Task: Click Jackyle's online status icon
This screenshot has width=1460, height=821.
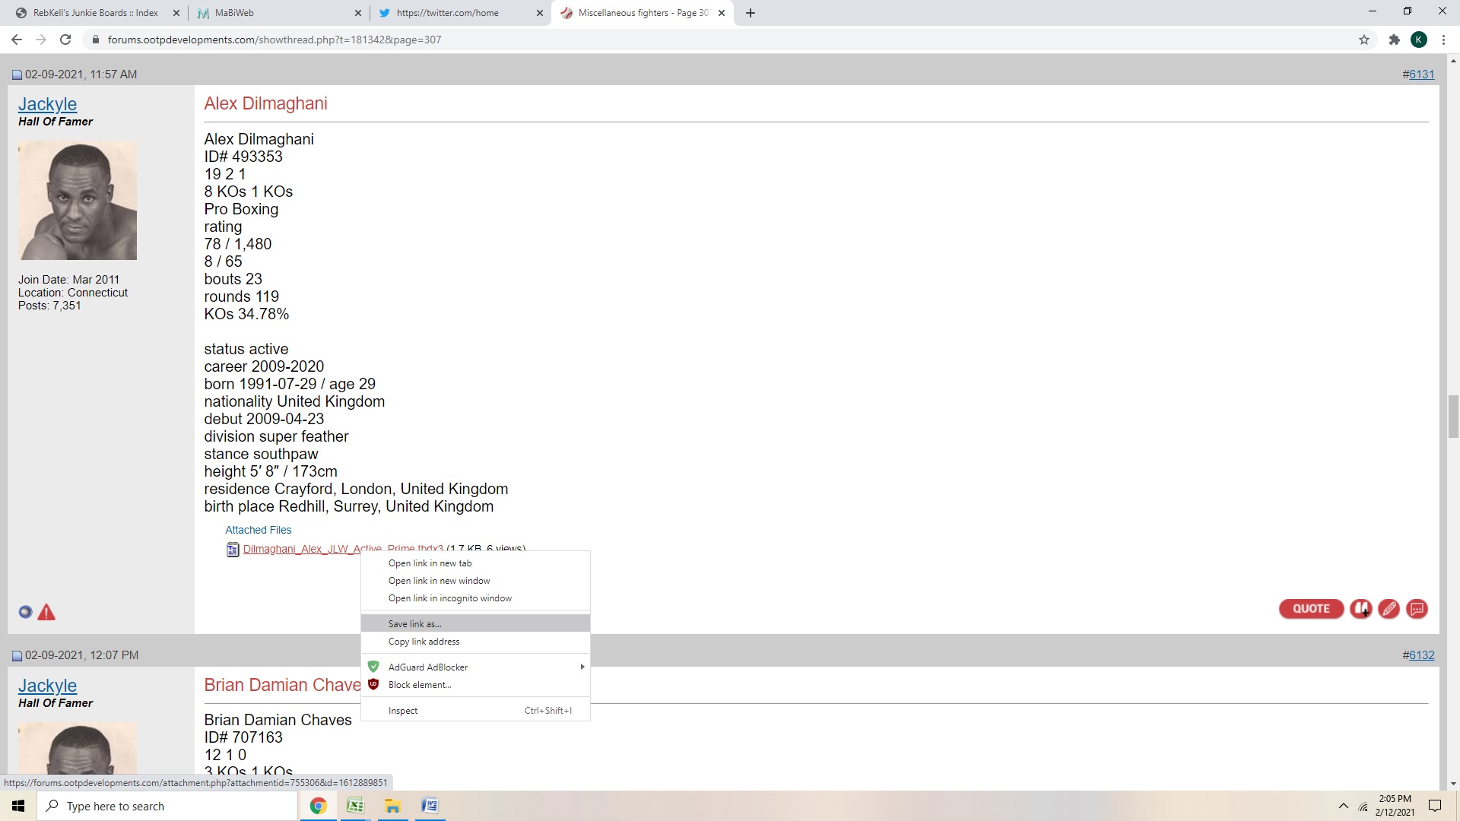Action: coord(25,612)
